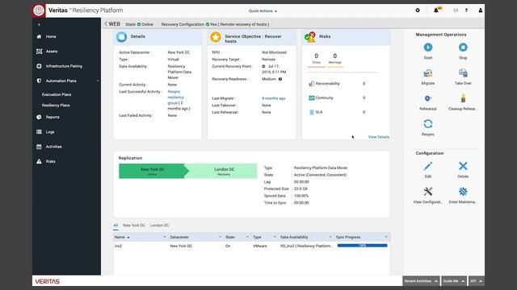Screen dimensions: 517x290
Task: Click the Recovery Readiness help icon
Action: pyautogui.click(x=280, y=79)
